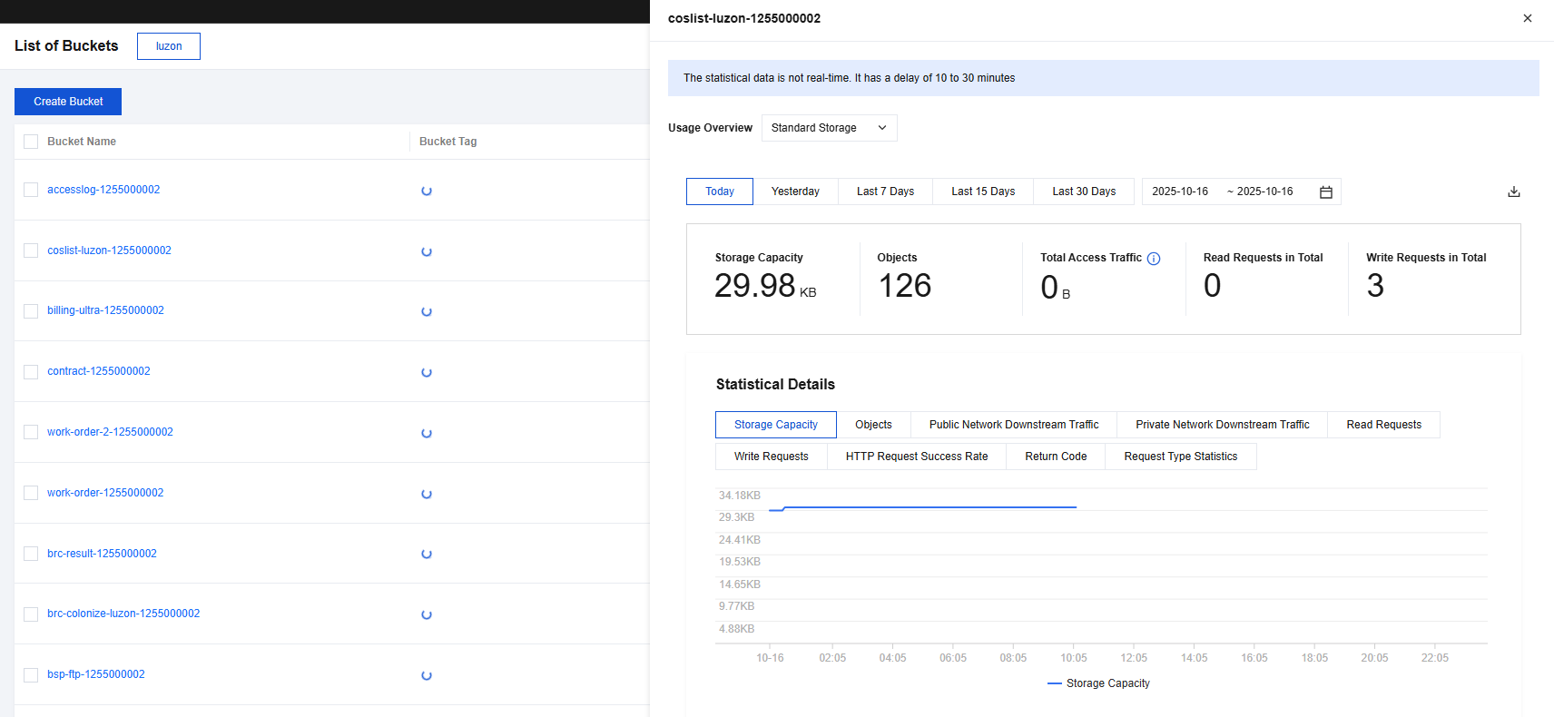Open the work-order-2-1255000002 bucket link
This screenshot has height=717, width=1554.
(x=110, y=432)
